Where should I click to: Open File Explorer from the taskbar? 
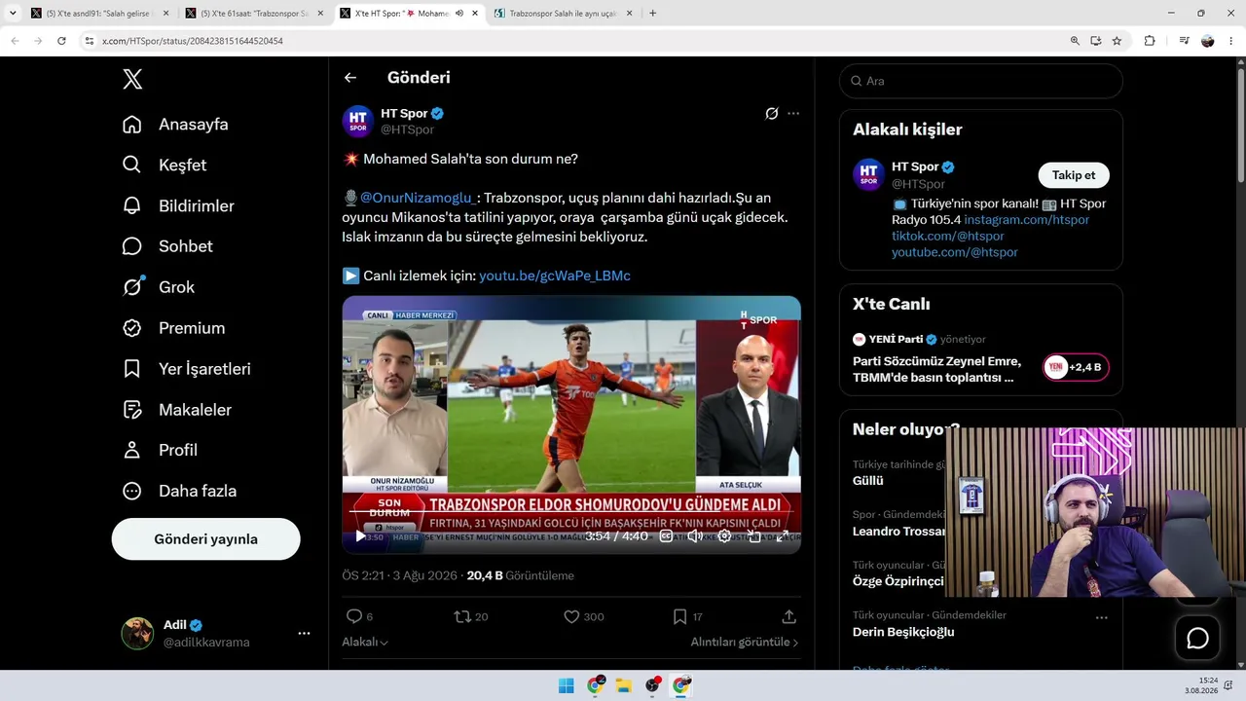click(623, 686)
